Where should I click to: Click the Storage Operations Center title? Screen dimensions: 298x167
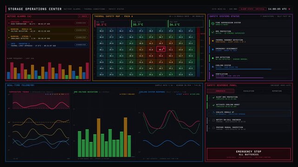[35, 9]
